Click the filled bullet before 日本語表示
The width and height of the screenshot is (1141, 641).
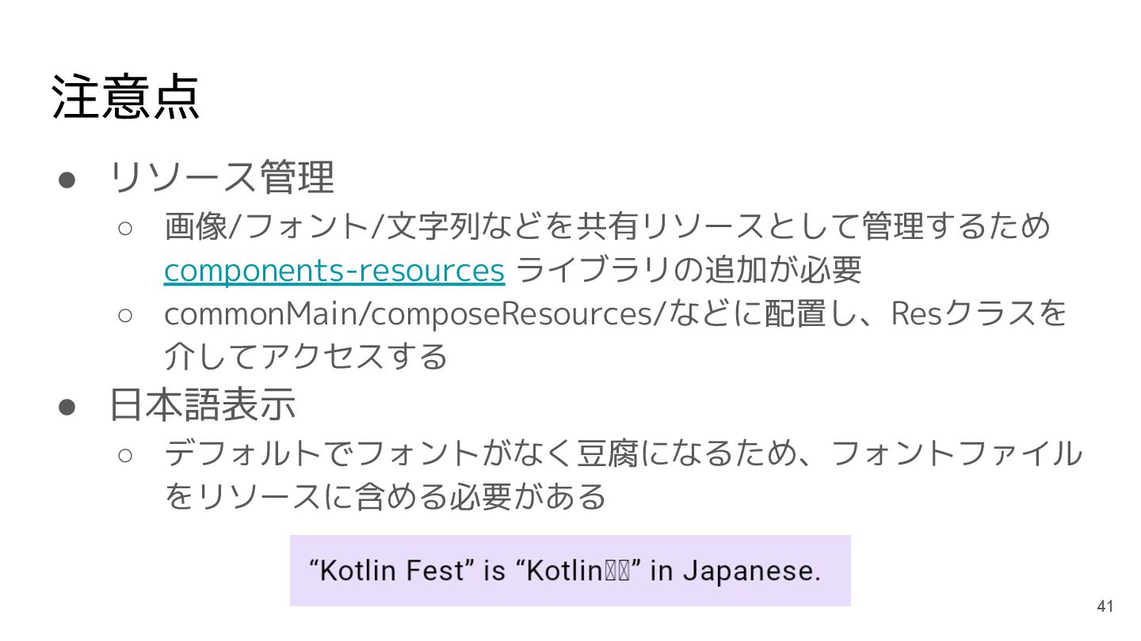tap(67, 407)
